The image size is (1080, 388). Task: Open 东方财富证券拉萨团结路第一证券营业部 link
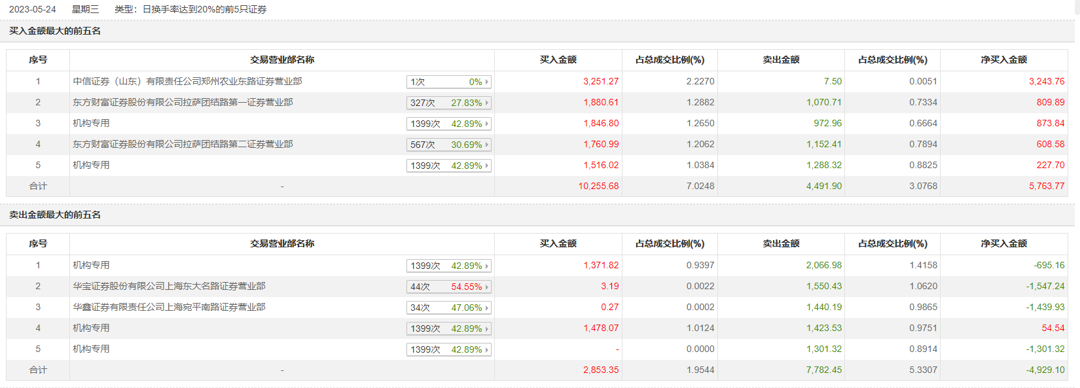click(183, 102)
